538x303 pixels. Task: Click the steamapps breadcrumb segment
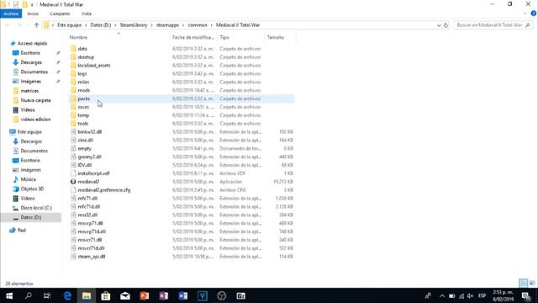click(168, 25)
